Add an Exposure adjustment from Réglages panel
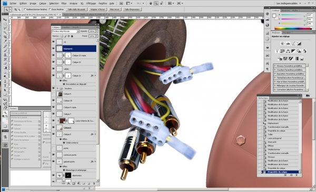The width and height of the screenshot is (316, 192). coord(299,44)
